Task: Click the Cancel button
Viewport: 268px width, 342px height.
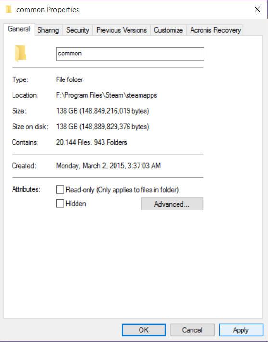Action: (x=192, y=330)
